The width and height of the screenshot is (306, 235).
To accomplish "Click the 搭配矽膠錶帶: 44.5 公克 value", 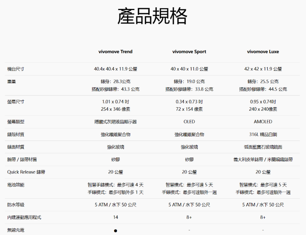I will [263, 89].
